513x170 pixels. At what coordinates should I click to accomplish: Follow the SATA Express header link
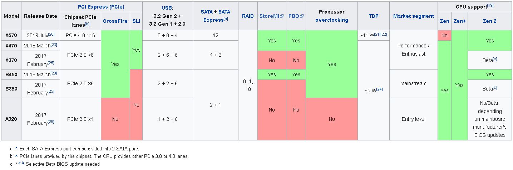213,20
